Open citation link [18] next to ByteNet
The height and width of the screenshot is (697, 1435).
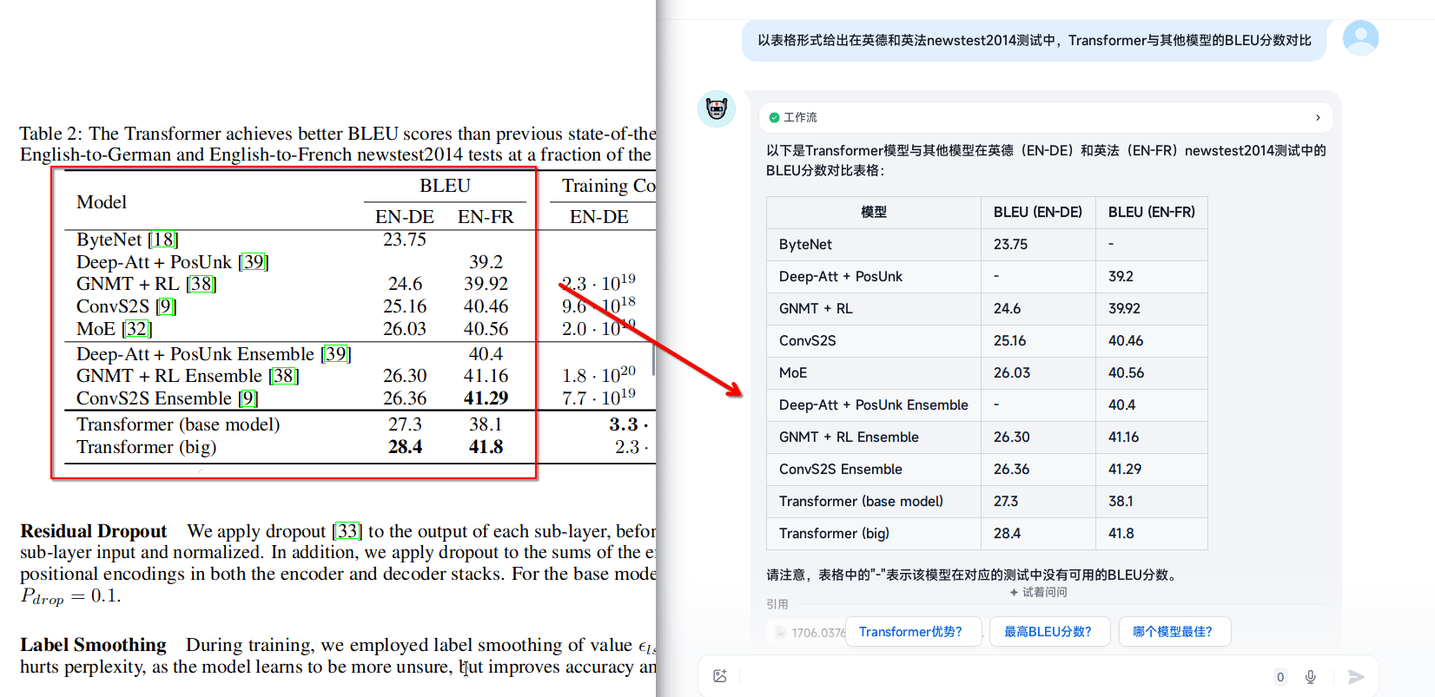tap(162, 240)
